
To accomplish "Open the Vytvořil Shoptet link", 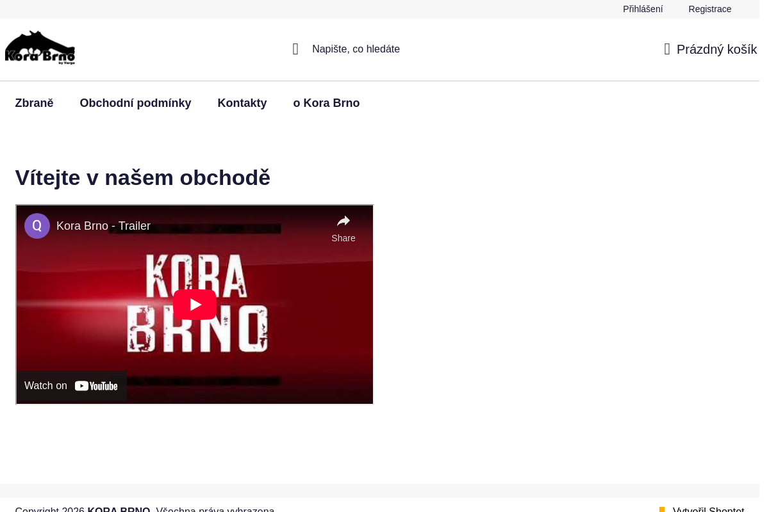I will point(708,509).
